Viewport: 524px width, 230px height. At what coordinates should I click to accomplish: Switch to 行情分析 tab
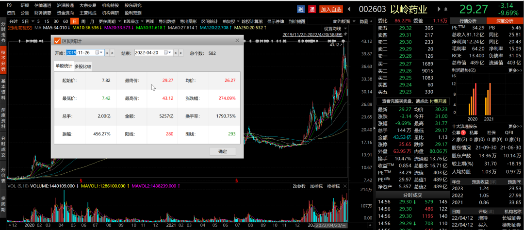pos(468,21)
